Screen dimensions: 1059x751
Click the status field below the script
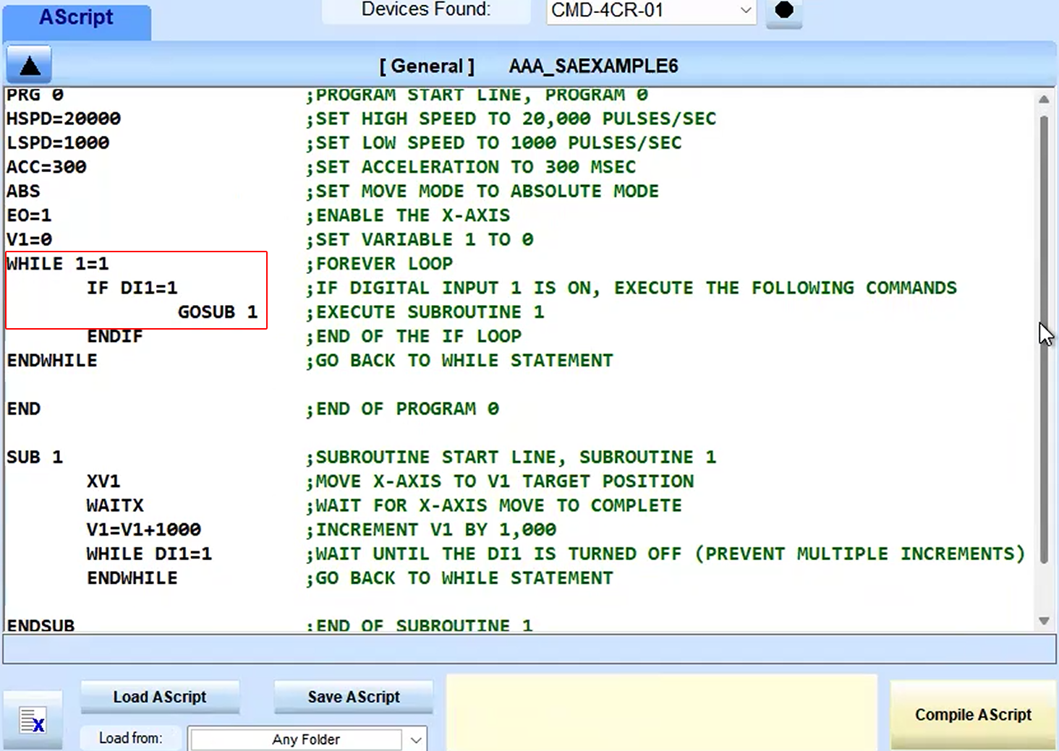(529, 649)
